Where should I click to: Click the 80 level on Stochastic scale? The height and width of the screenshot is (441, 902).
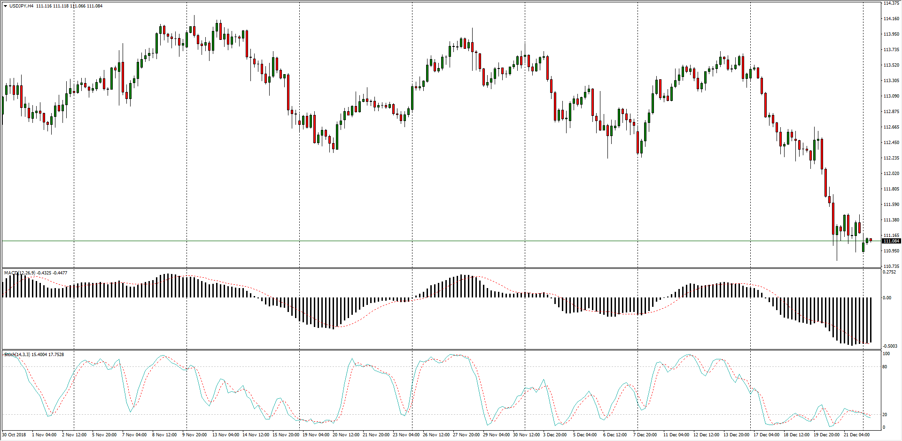885,367
